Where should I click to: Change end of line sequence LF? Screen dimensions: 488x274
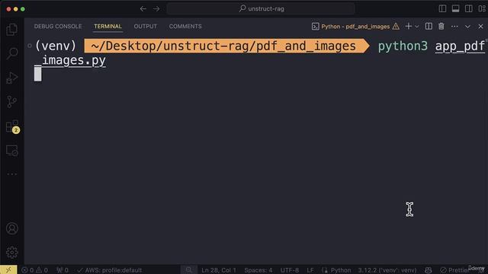tap(310, 270)
